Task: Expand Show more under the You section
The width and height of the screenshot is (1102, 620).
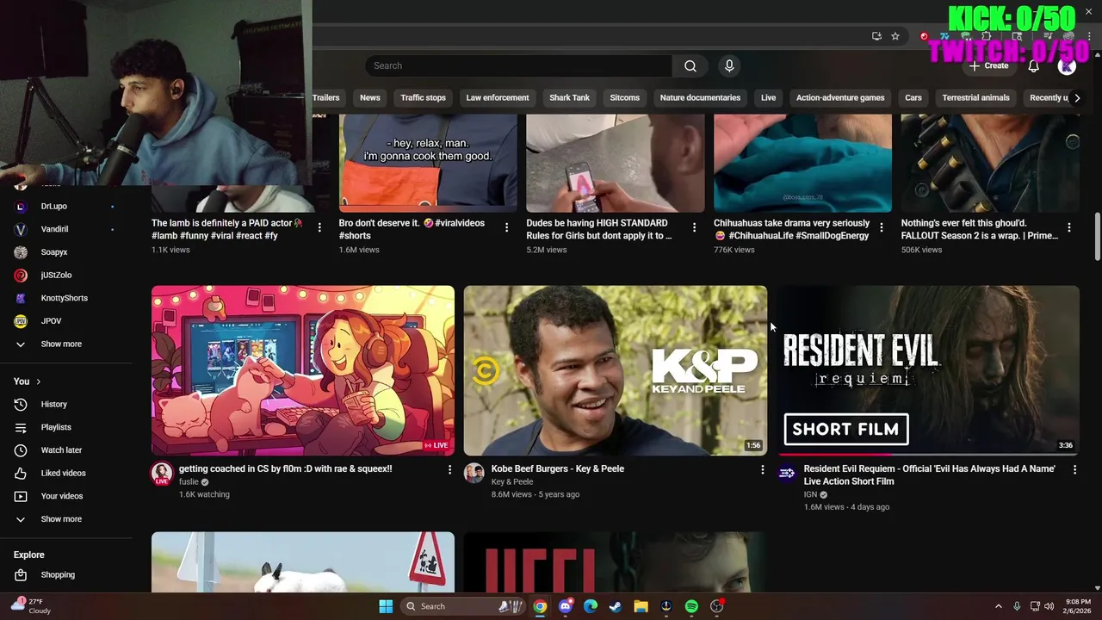Action: pyautogui.click(x=60, y=519)
